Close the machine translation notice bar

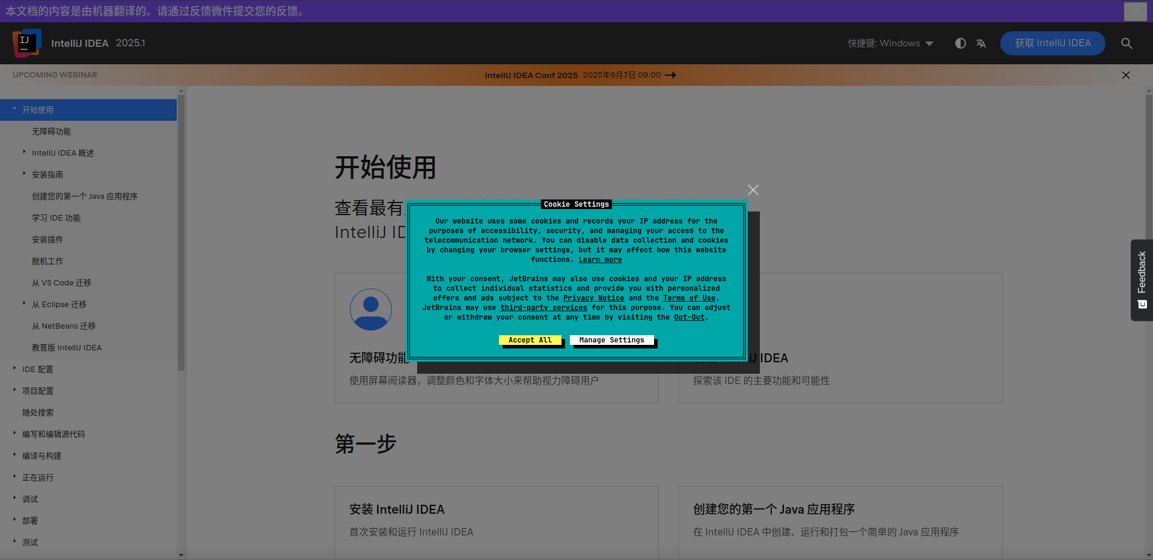pyautogui.click(x=1136, y=11)
